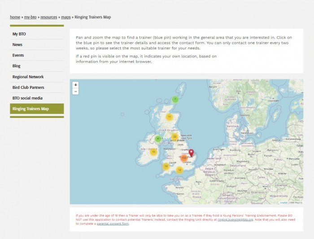Click the parental consent form link
Image resolution: width=314 pixels, height=239 pixels.
[x=113, y=224]
